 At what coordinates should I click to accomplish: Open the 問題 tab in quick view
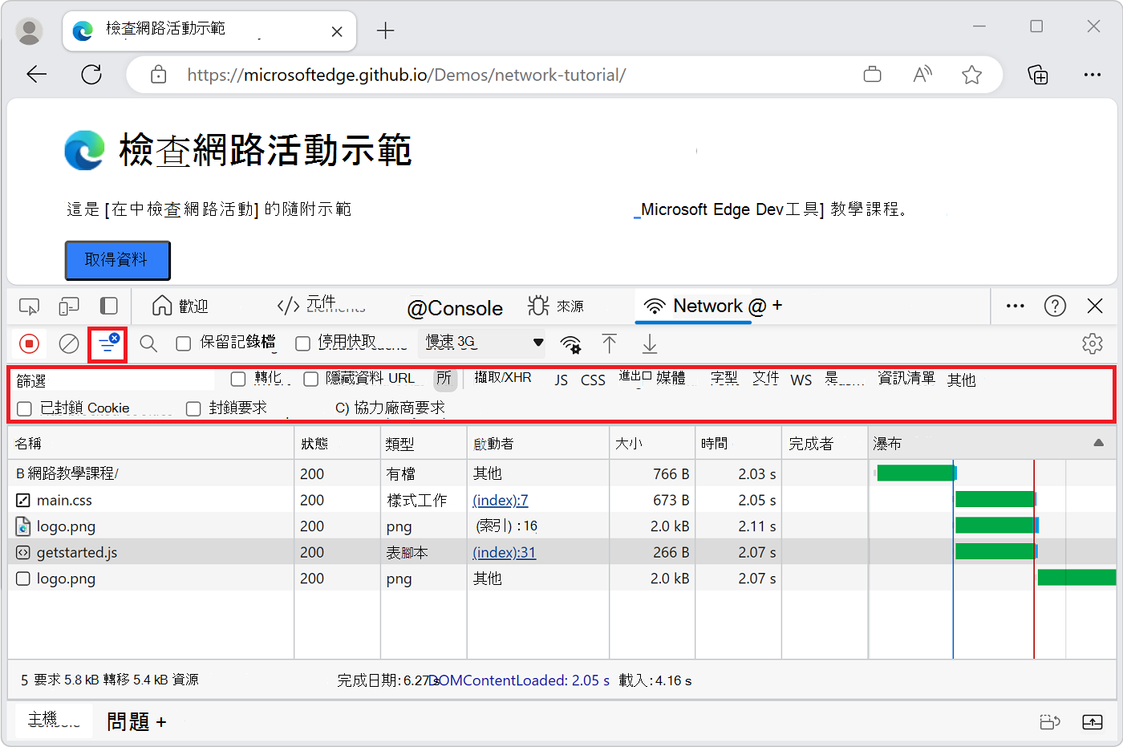tap(128, 721)
